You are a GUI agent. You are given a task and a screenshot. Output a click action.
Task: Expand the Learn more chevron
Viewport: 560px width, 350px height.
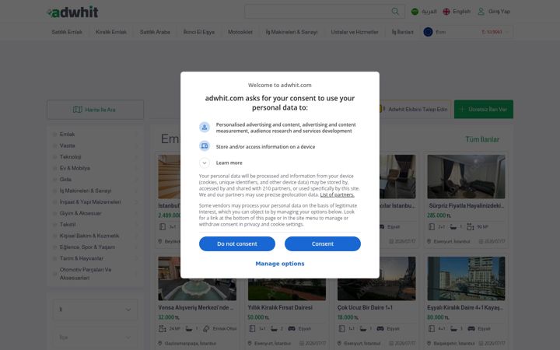pyautogui.click(x=205, y=163)
